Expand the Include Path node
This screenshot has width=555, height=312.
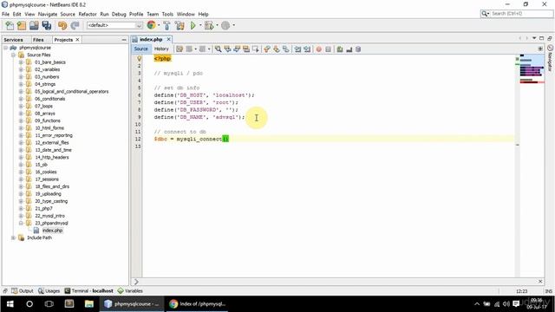click(x=13, y=237)
